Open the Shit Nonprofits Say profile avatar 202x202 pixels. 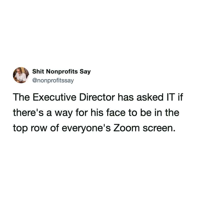[x=21, y=75]
